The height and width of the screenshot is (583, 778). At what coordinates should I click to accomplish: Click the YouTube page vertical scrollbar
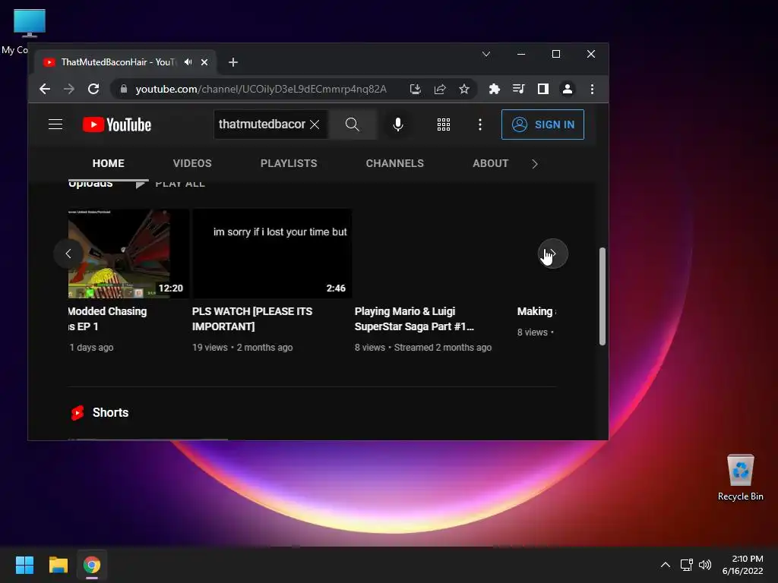pos(602,296)
